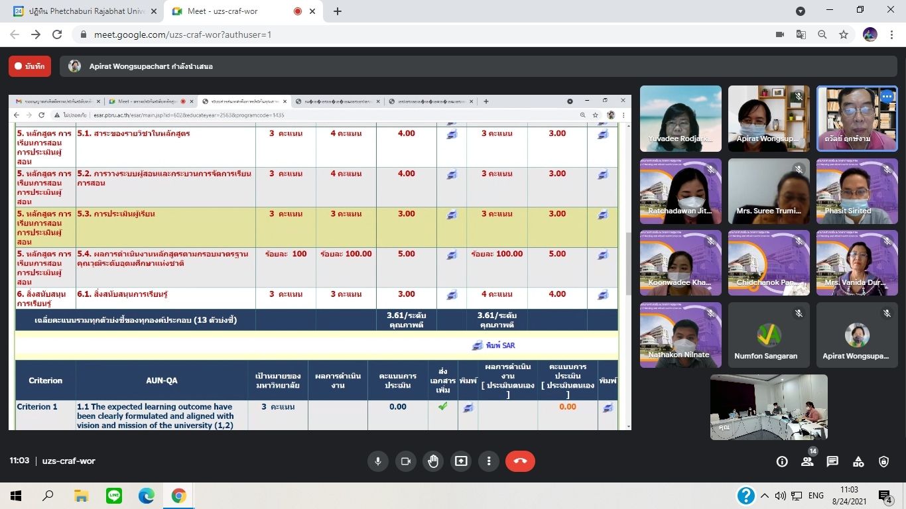Show participants list
The image size is (906, 509).
(807, 462)
